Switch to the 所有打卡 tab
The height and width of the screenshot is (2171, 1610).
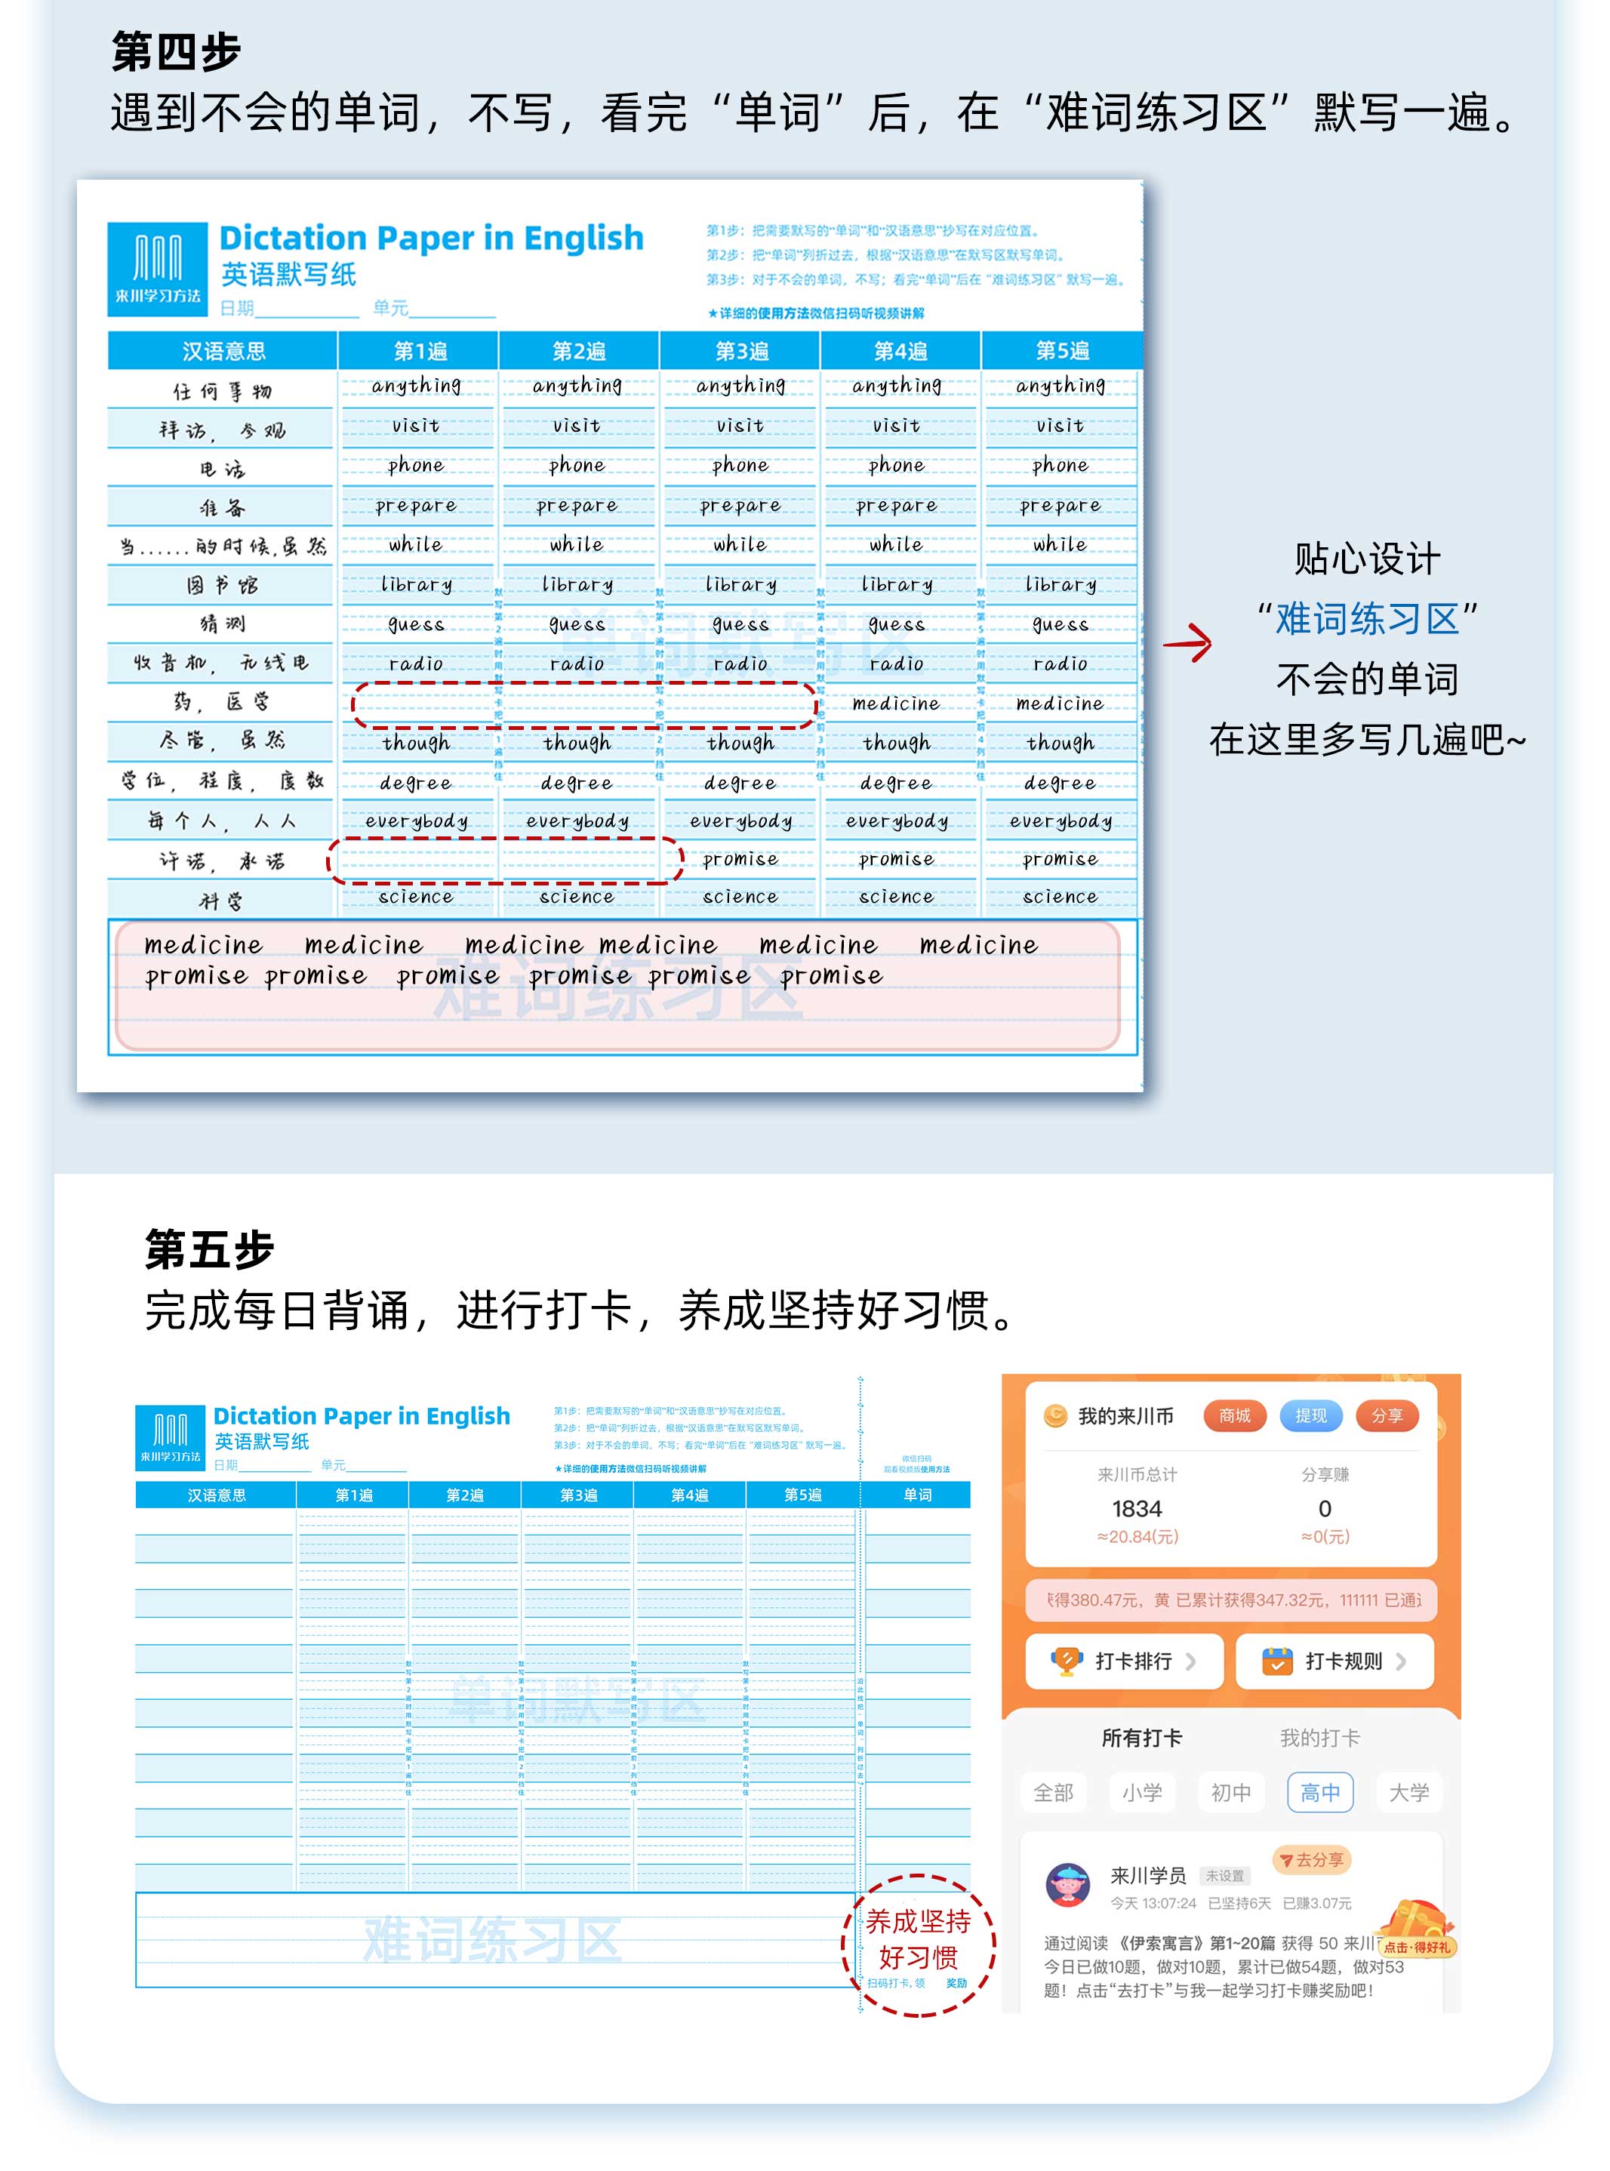click(1141, 1738)
